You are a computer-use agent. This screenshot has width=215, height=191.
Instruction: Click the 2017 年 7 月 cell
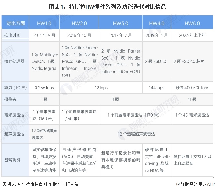[x=120, y=35]
